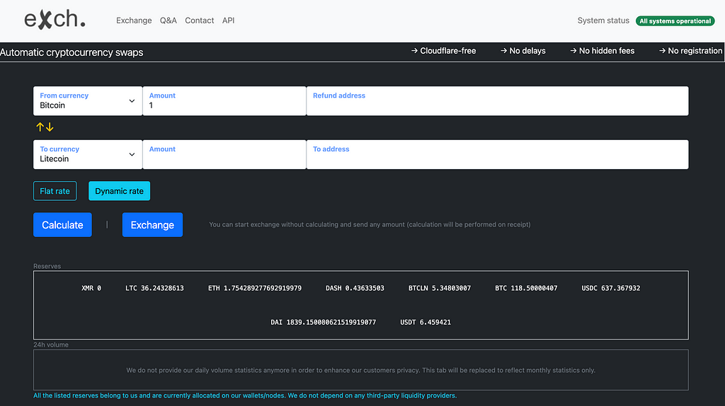Click the exch. logo
Viewport: 725px width, 406px height.
click(x=55, y=19)
